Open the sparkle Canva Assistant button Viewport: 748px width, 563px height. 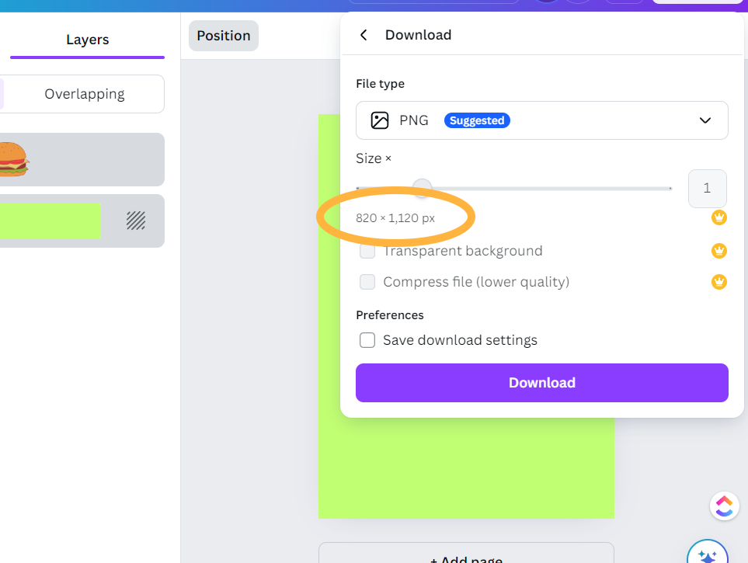pos(707,554)
